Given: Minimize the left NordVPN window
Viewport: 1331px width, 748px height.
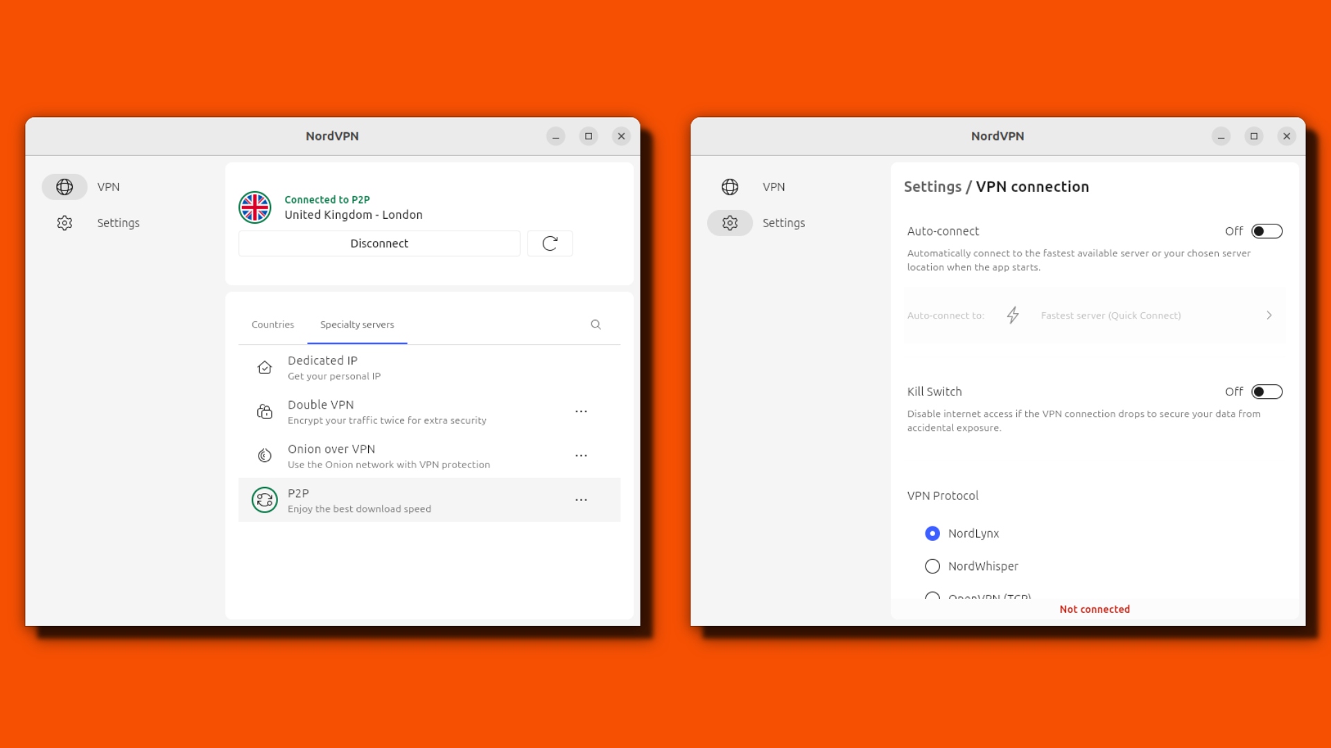Looking at the screenshot, I should (556, 136).
